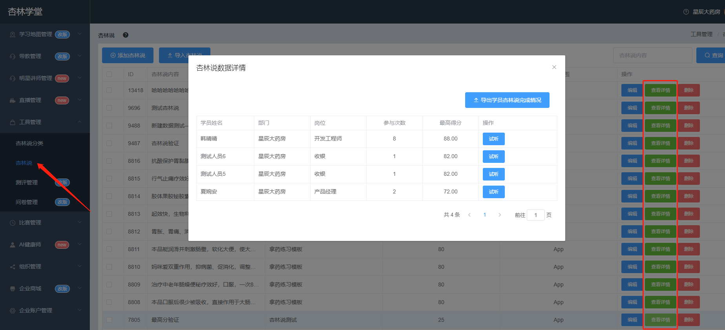Click the 直播管理 camera icon

coord(13,100)
